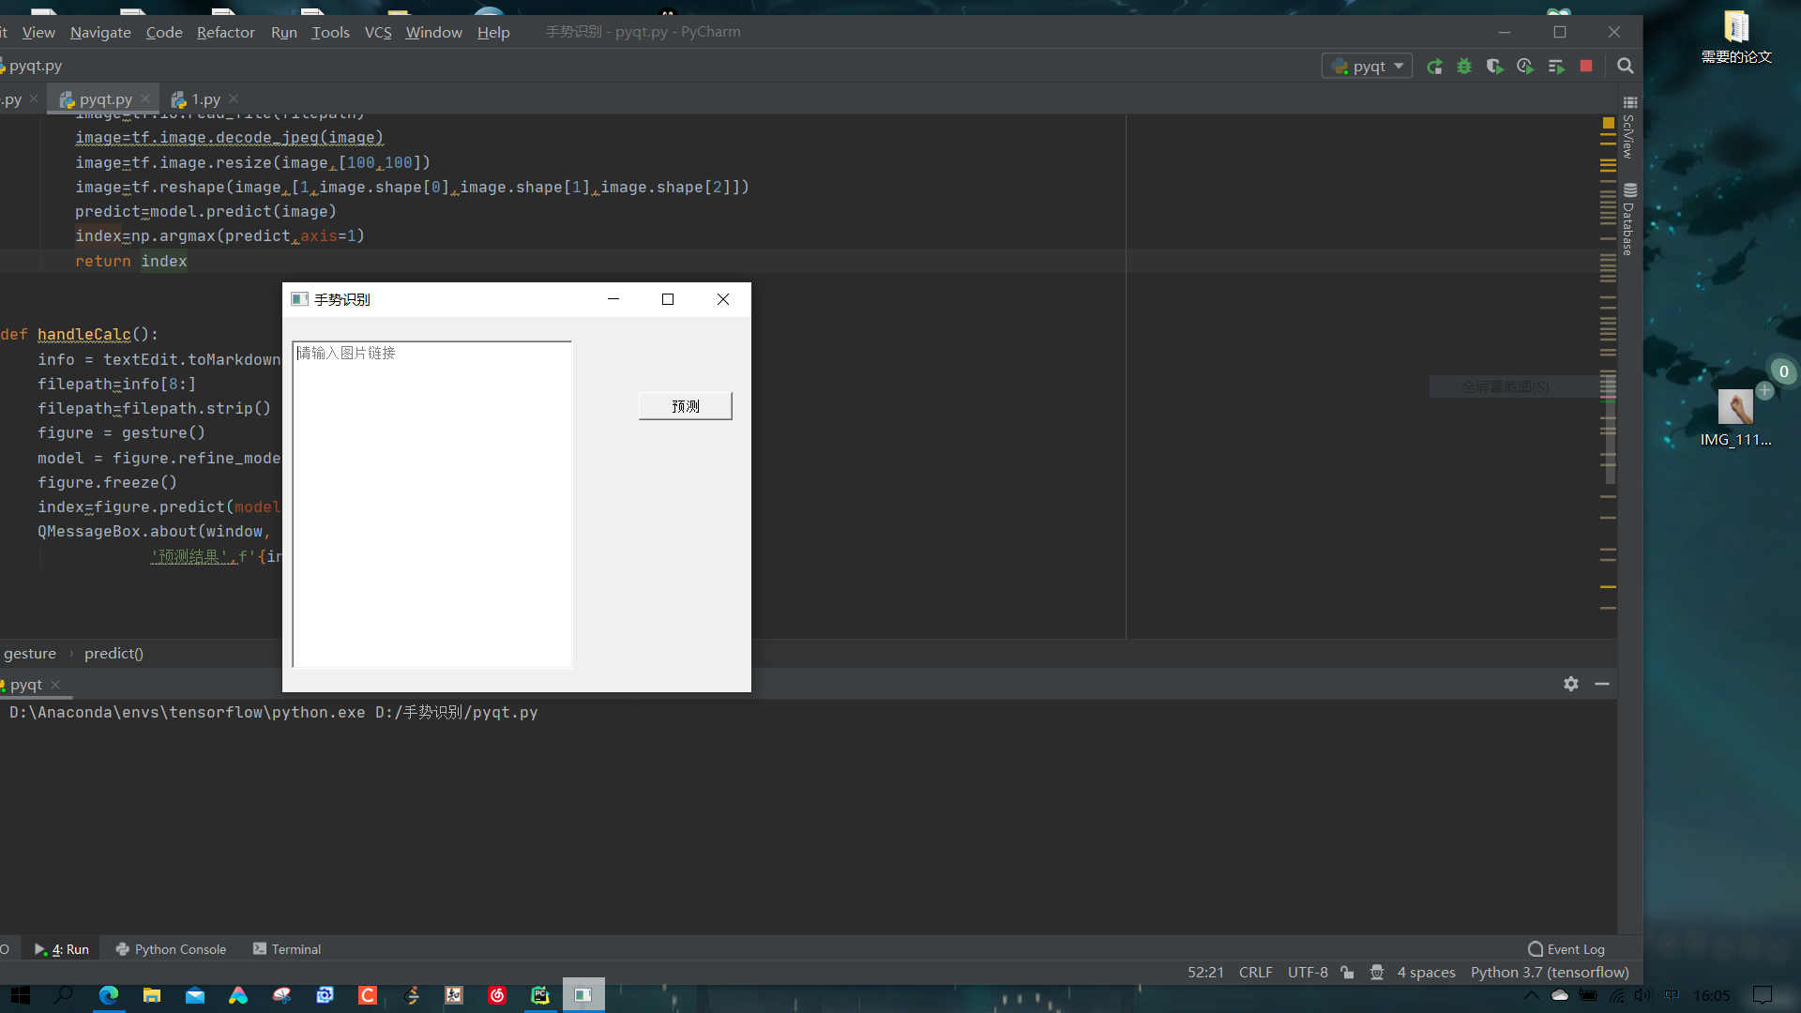Stop the running process with the red square
This screenshot has width=1801, height=1013.
(1586, 67)
